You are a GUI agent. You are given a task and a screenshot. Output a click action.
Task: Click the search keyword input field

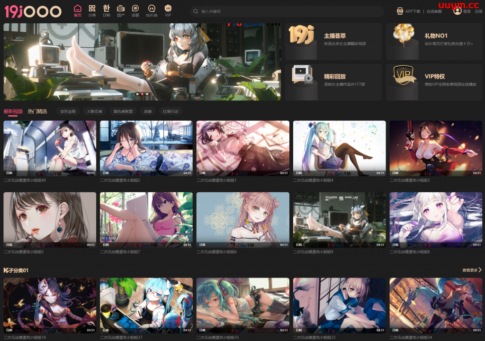click(x=289, y=11)
